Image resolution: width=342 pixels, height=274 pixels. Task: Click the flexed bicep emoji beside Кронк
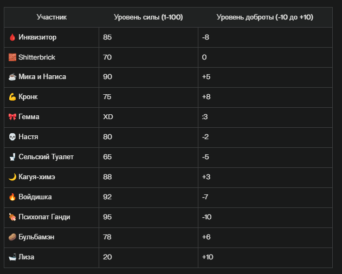tap(12, 97)
